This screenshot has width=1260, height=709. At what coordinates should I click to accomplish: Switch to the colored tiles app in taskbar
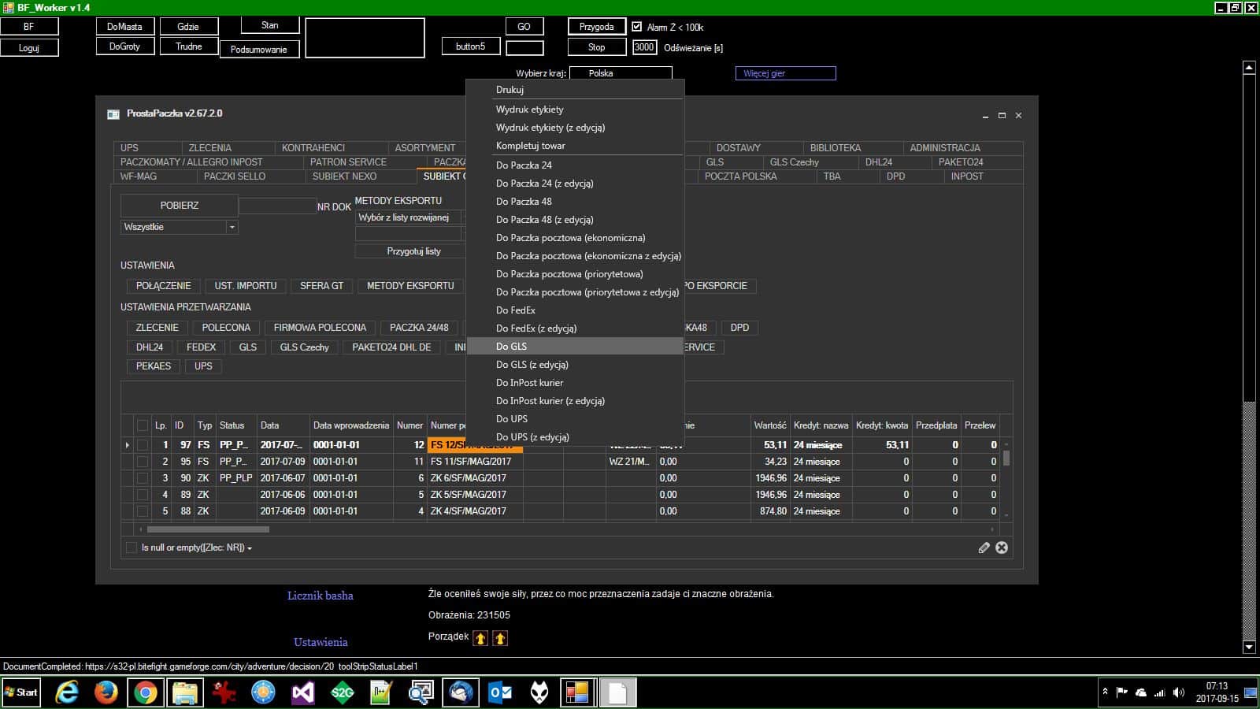point(577,692)
